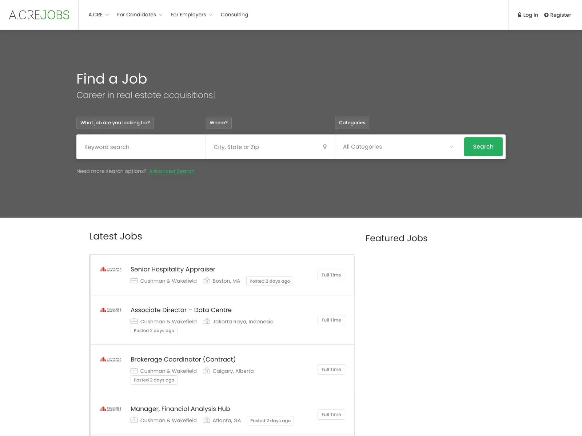Click map icon next to Jakarta Raya, Indonesia
Screen dimensions: 582x436
pos(206,321)
